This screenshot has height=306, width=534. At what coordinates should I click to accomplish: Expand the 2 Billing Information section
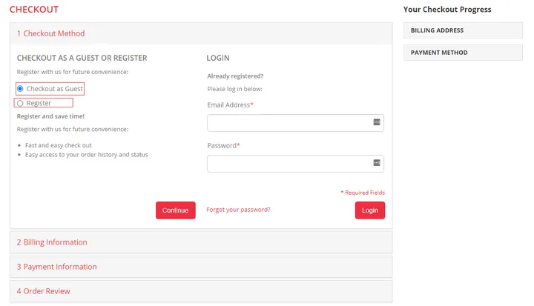click(x=52, y=242)
